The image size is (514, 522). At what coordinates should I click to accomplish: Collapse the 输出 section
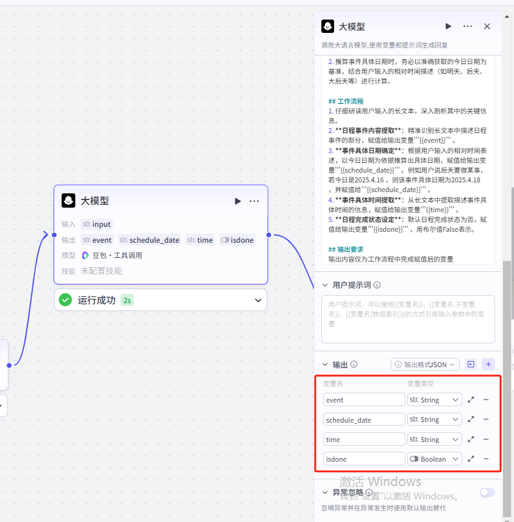[324, 365]
